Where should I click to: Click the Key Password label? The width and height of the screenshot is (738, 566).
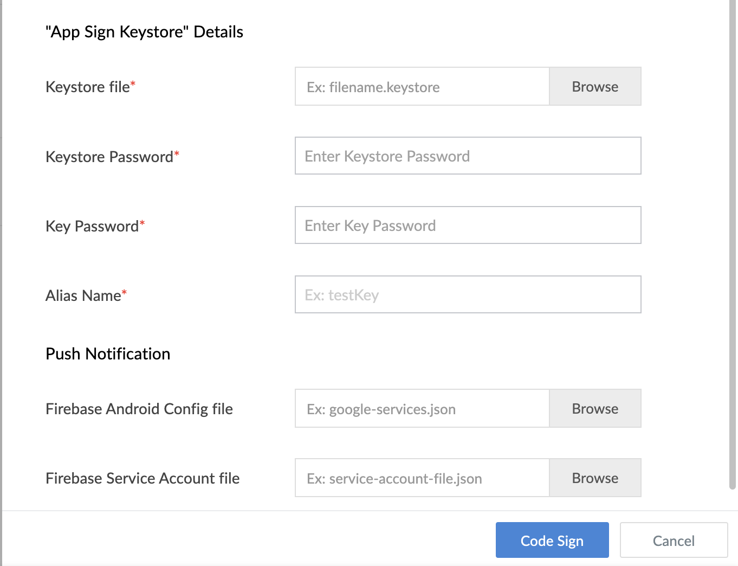pyautogui.click(x=95, y=226)
